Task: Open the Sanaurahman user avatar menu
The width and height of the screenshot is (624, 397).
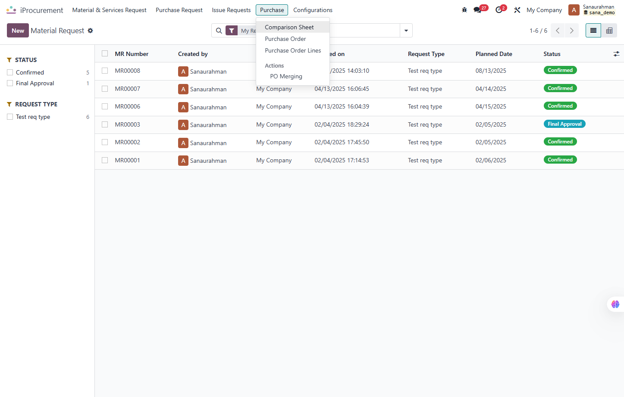Action: (574, 10)
